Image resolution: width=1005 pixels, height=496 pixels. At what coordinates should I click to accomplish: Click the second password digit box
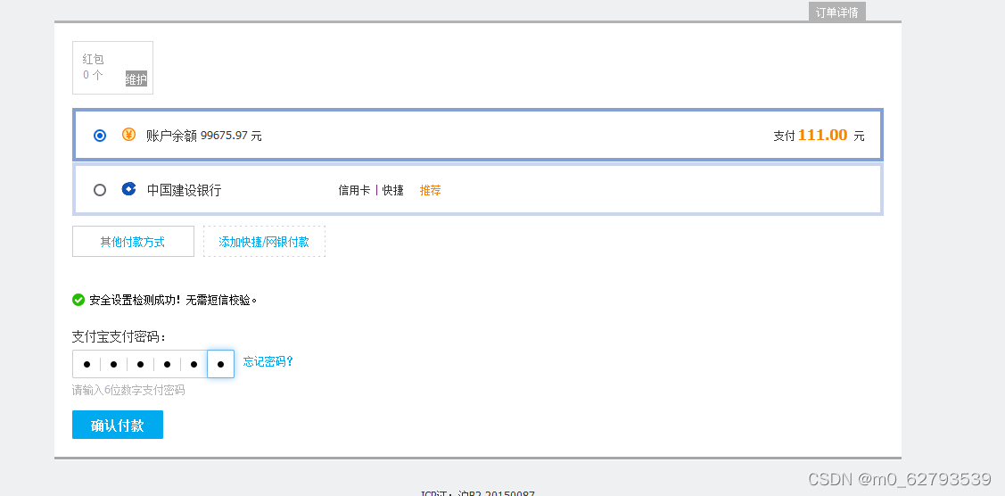coord(113,364)
